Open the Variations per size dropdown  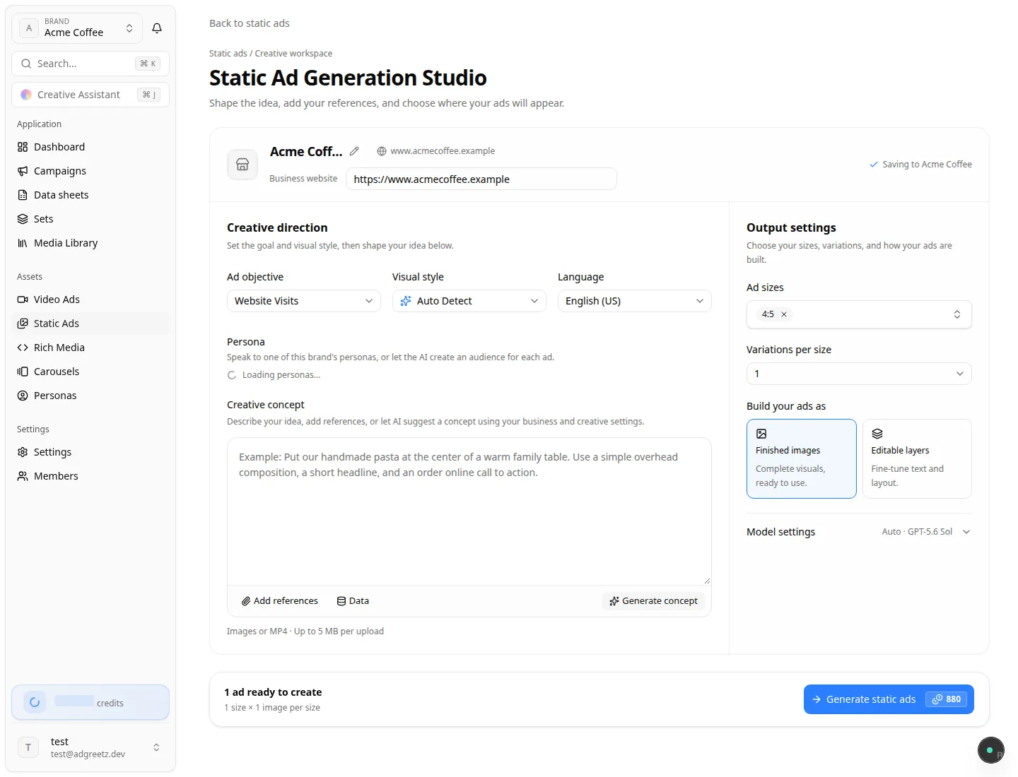point(859,374)
